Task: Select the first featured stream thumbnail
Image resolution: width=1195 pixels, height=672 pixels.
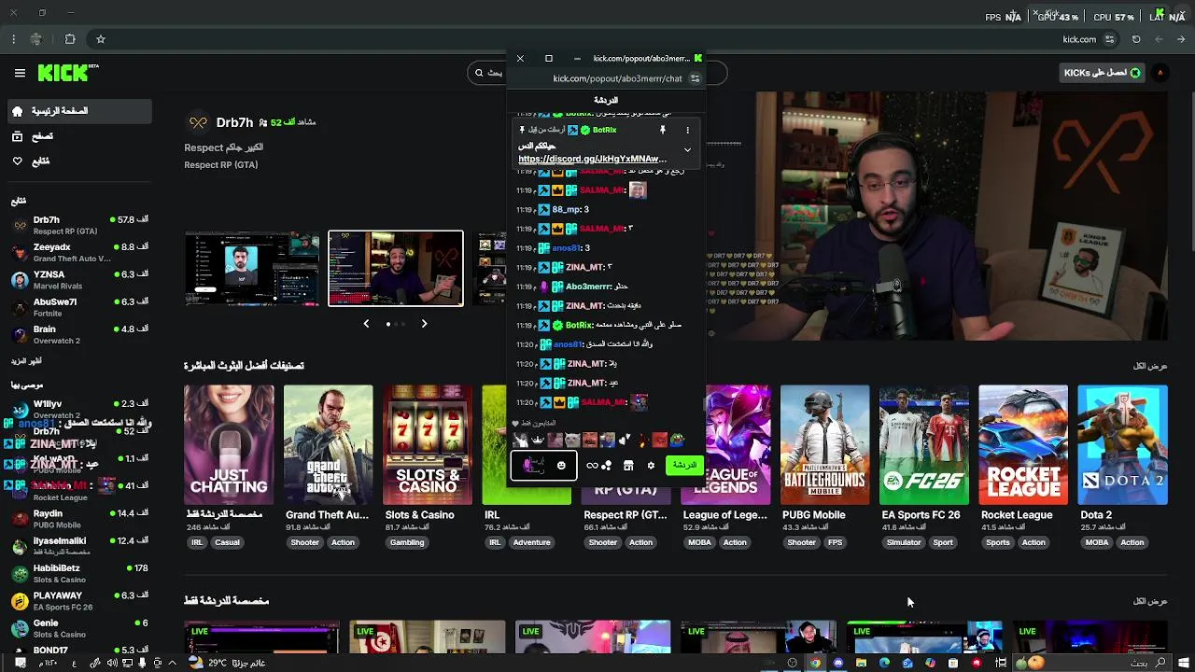Action: point(252,269)
